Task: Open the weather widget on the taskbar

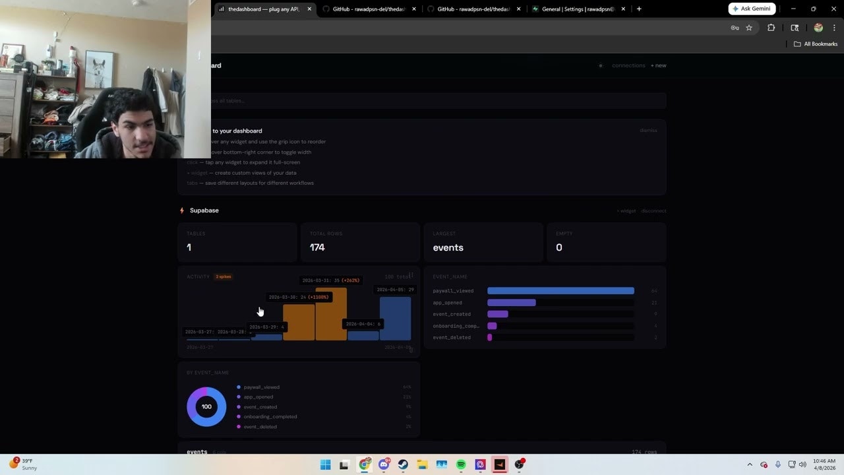Action: point(22,464)
